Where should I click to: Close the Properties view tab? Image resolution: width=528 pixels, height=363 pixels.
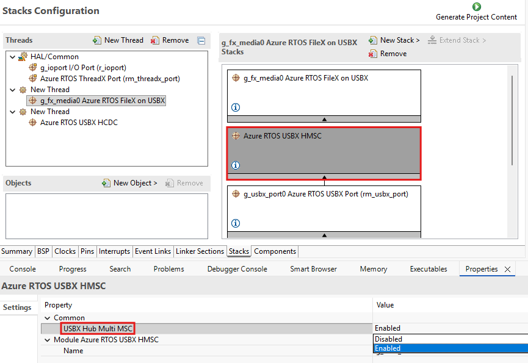pos(507,269)
